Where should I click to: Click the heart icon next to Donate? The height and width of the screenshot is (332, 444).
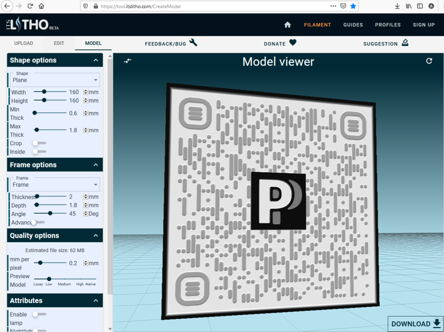pyautogui.click(x=293, y=43)
